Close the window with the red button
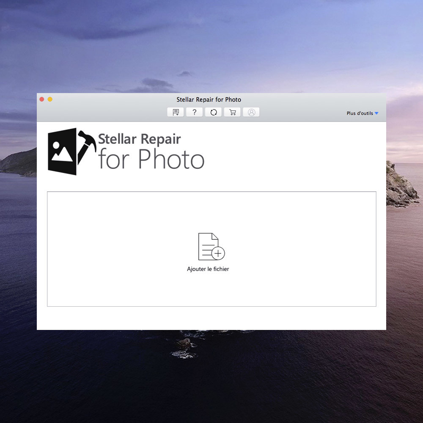Image resolution: width=423 pixels, height=423 pixels. tap(42, 99)
